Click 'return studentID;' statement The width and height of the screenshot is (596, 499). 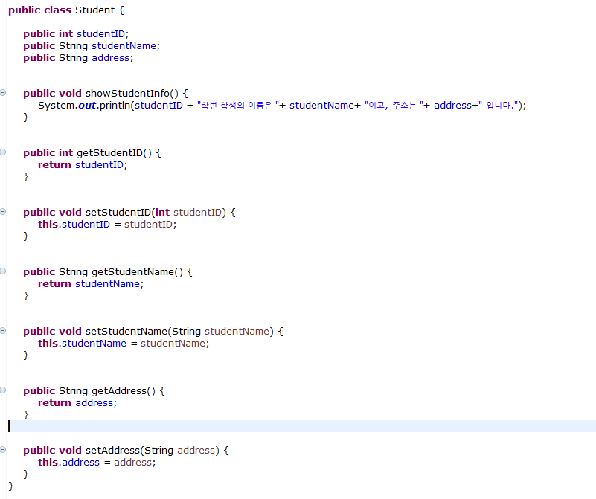[x=83, y=165]
